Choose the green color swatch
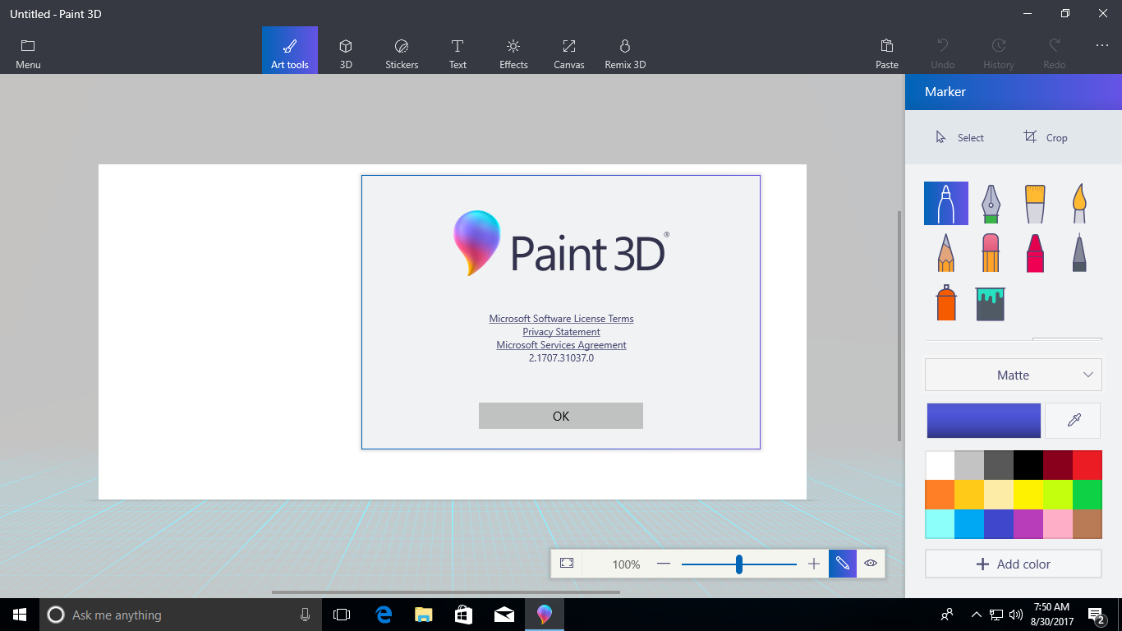The height and width of the screenshot is (631, 1122). coord(1088,495)
